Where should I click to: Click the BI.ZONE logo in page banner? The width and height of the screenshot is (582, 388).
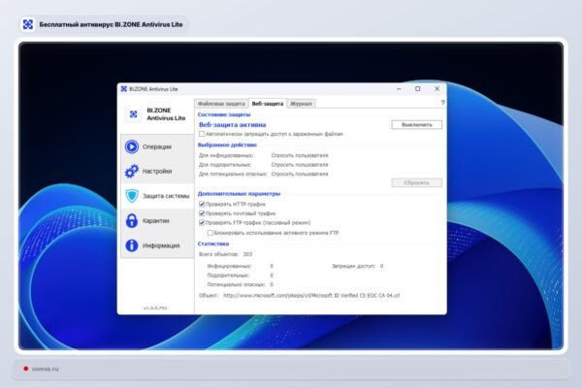pyautogui.click(x=28, y=24)
